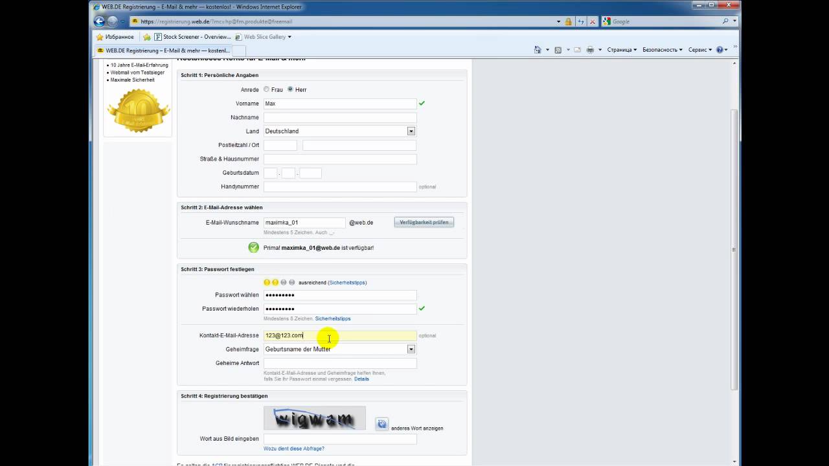829x466 pixels.
Task: Click the 10 Jahre gold seal badge
Action: pyautogui.click(x=138, y=111)
